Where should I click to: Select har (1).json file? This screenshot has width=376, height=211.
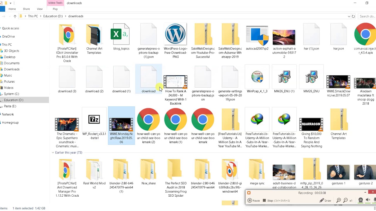[311, 37]
